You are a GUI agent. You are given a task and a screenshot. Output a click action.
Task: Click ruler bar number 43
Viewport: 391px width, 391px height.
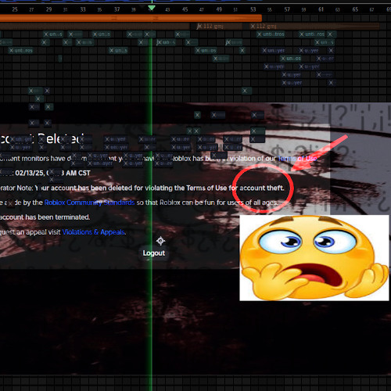167,10
